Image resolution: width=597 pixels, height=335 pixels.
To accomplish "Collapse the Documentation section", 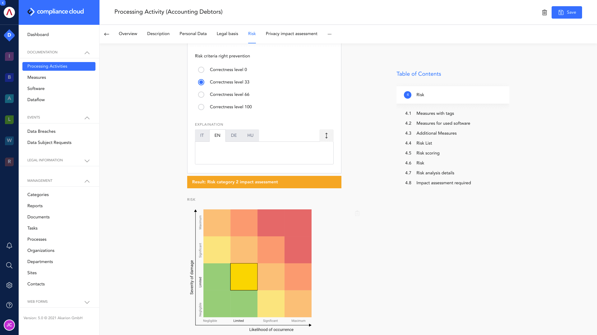I will pyautogui.click(x=87, y=53).
